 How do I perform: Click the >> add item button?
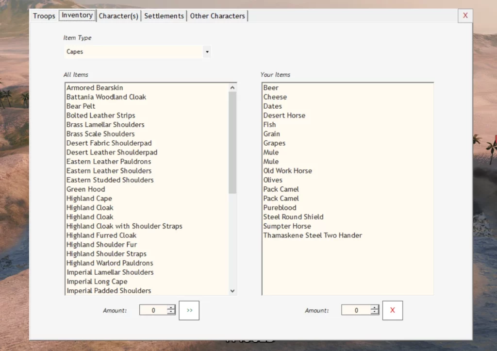[189, 310]
